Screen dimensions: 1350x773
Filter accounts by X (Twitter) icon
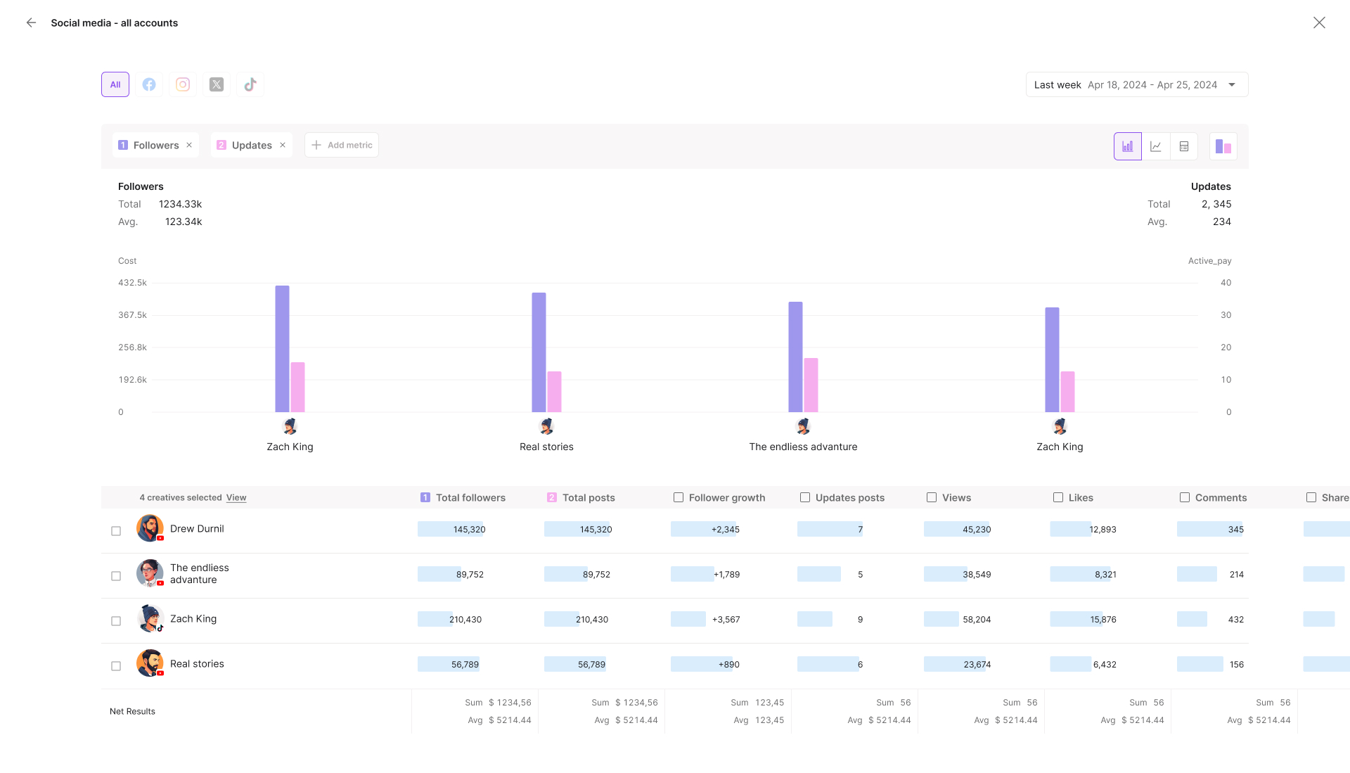point(217,84)
